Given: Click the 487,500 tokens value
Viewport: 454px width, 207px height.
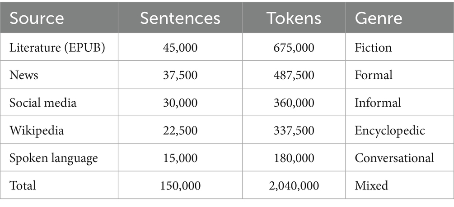Looking at the screenshot, I should [x=294, y=75].
